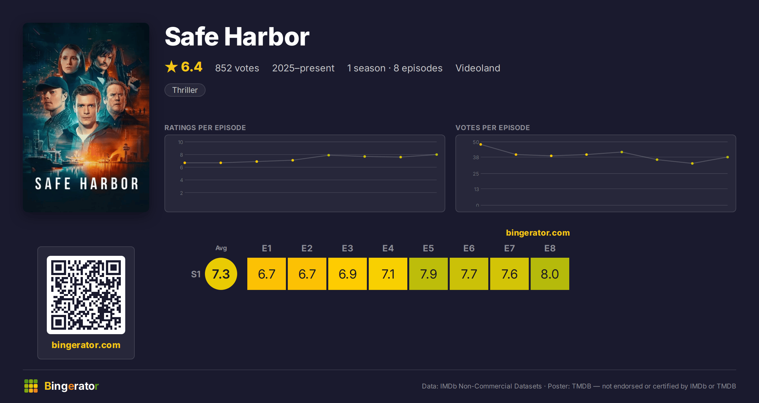Select the E5 rating tile 7.9
This screenshot has height=403, width=759.
pyautogui.click(x=429, y=274)
